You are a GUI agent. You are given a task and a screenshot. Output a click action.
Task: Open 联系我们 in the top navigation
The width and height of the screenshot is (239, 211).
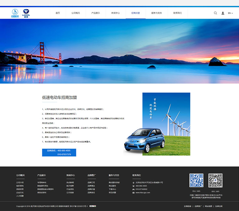pos(177,13)
